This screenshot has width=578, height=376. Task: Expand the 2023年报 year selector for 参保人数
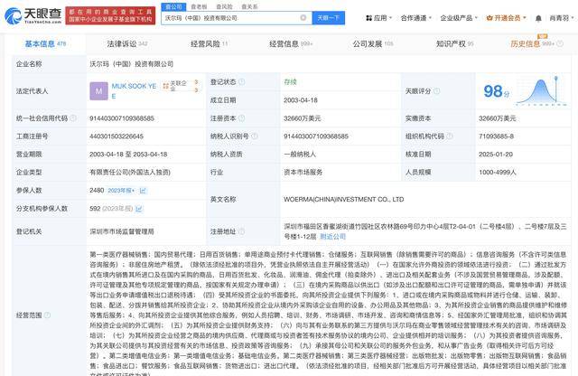121,191
